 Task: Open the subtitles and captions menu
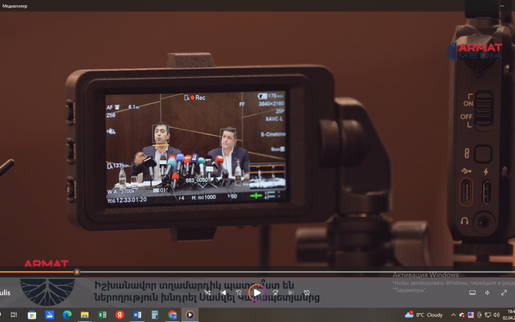(472, 292)
